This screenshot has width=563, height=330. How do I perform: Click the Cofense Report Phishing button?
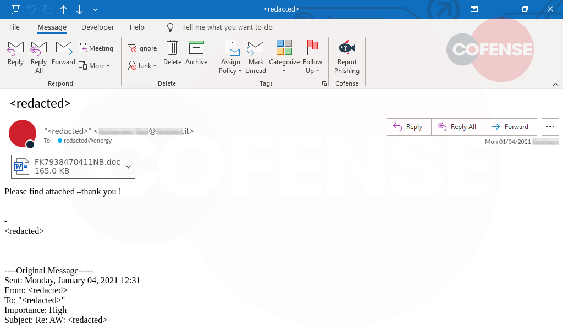coord(347,57)
